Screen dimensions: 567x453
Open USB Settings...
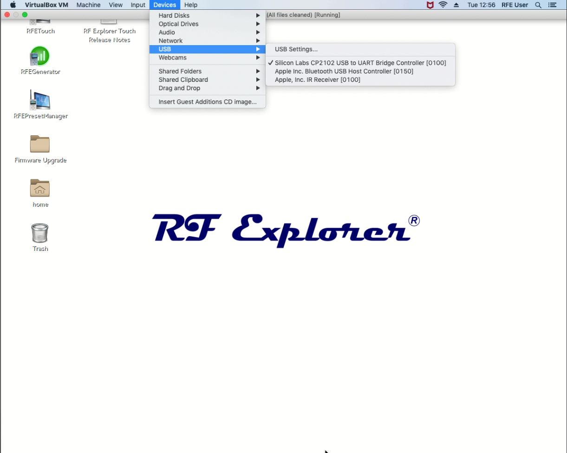[296, 49]
